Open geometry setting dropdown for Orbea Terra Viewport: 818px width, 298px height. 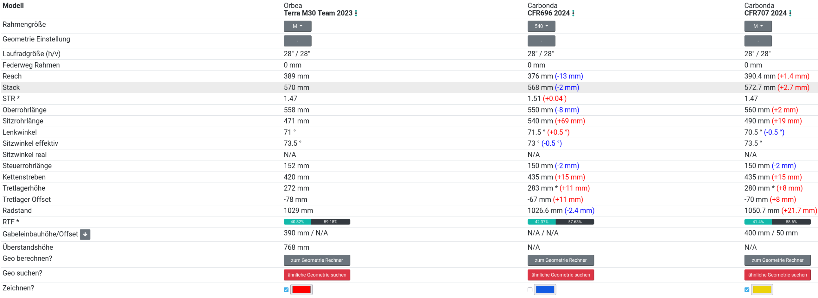click(297, 41)
